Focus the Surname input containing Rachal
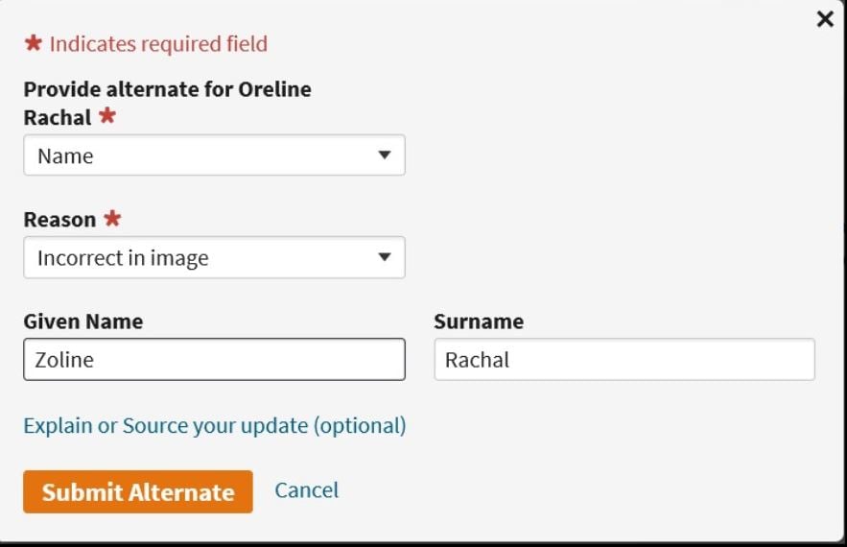The height and width of the screenshot is (547, 847). pyautogui.click(x=624, y=360)
